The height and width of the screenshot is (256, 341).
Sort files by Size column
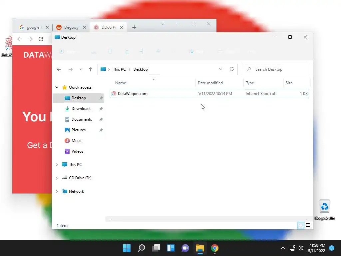[x=289, y=83]
